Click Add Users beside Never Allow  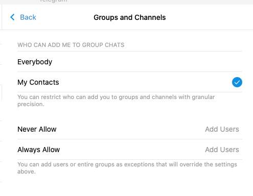[x=222, y=129]
